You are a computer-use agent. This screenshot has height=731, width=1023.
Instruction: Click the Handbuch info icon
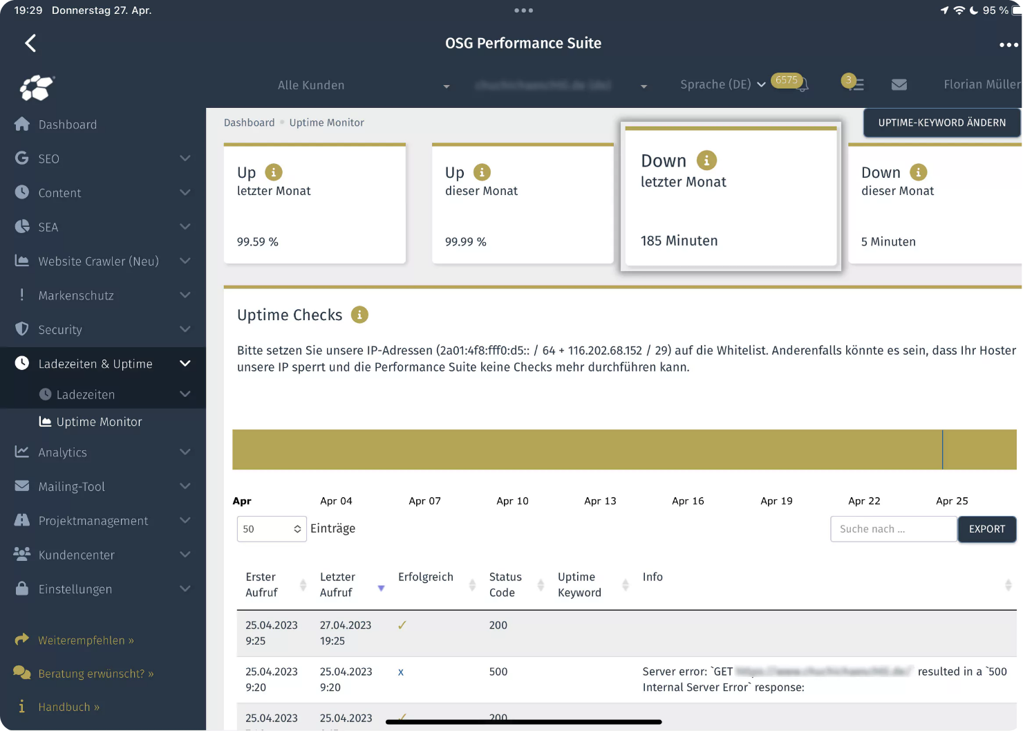coord(22,706)
